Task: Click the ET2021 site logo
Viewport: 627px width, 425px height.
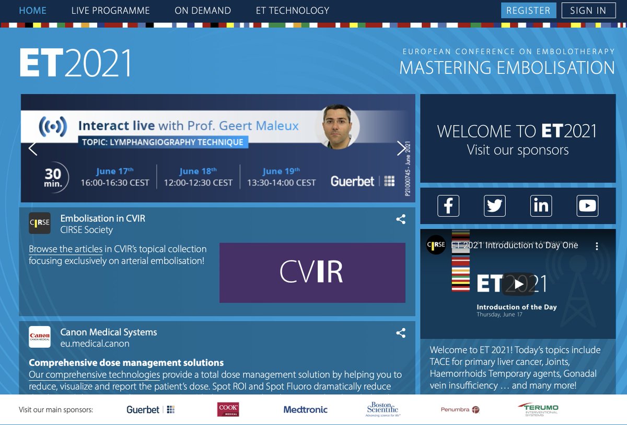Action: click(x=76, y=64)
